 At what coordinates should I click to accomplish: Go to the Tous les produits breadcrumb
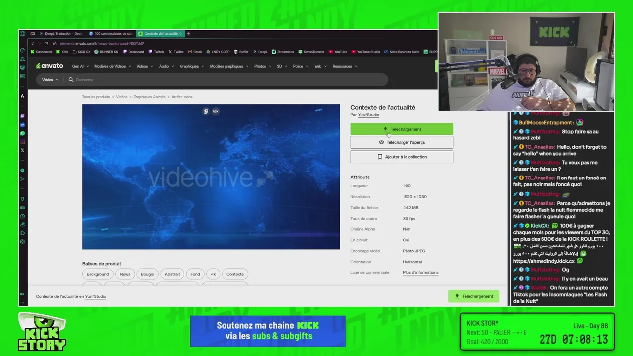(96, 97)
